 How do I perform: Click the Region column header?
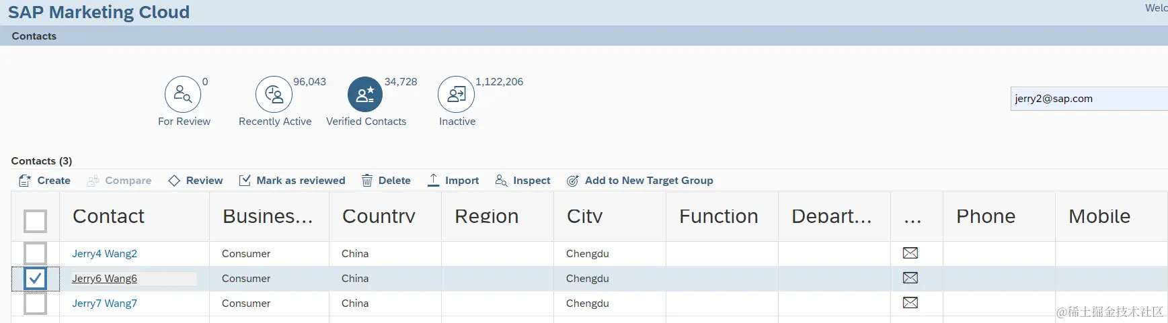click(x=498, y=216)
